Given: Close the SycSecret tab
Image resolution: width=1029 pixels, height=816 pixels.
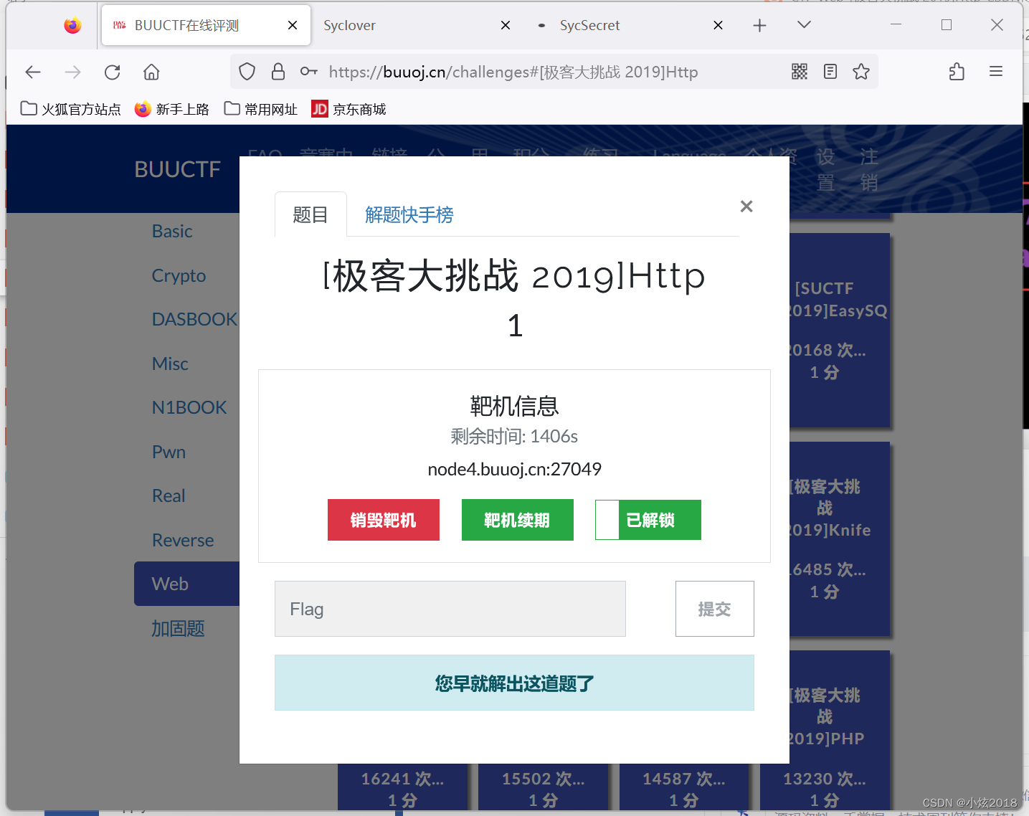Looking at the screenshot, I should tap(718, 26).
